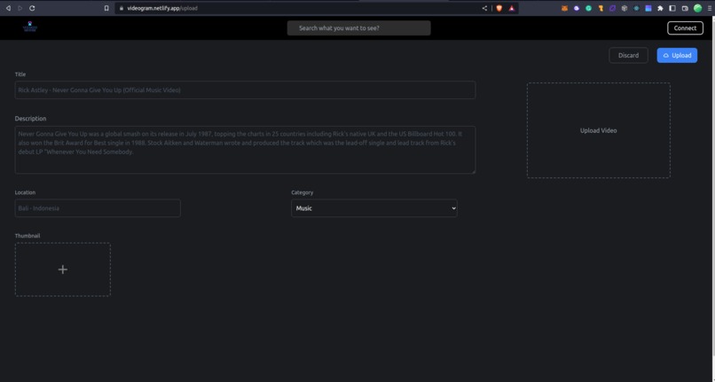715x382 pixels.
Task: Click the bookmark icon beside the address bar
Action: click(106, 8)
